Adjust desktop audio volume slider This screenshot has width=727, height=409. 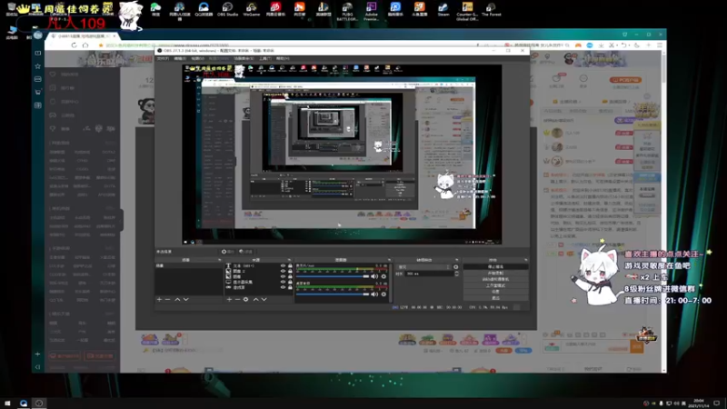pos(333,294)
